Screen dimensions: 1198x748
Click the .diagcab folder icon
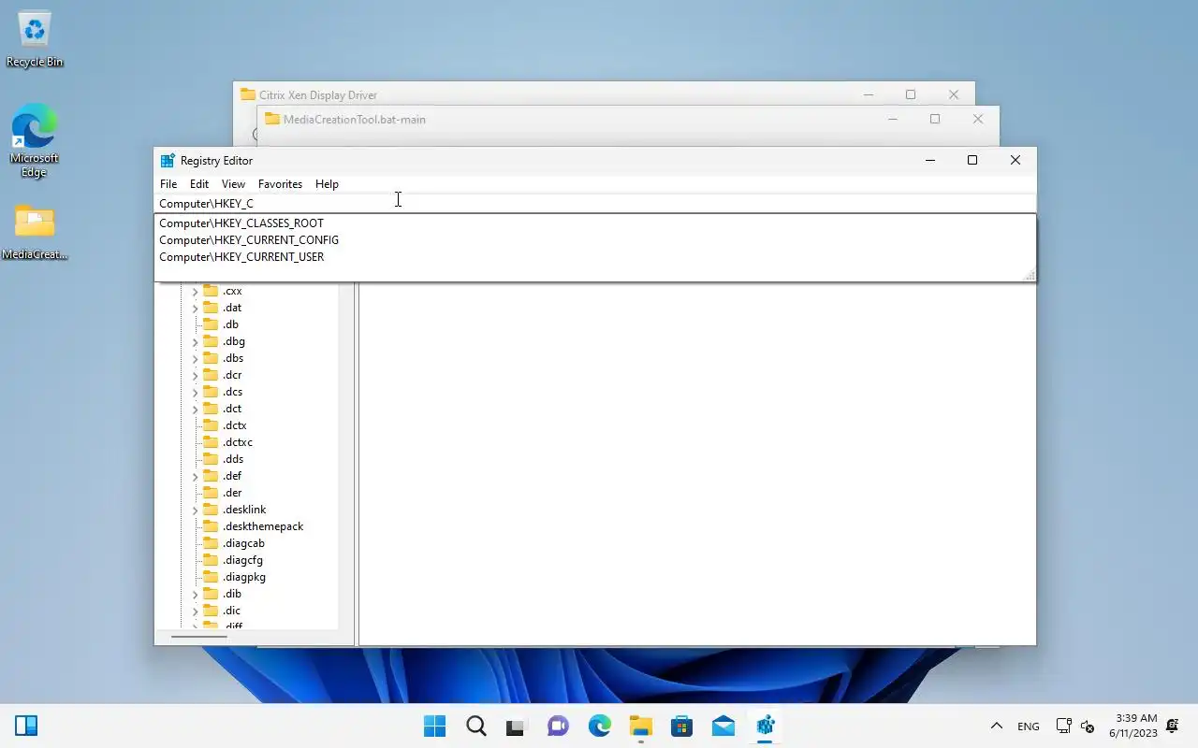pyautogui.click(x=211, y=543)
